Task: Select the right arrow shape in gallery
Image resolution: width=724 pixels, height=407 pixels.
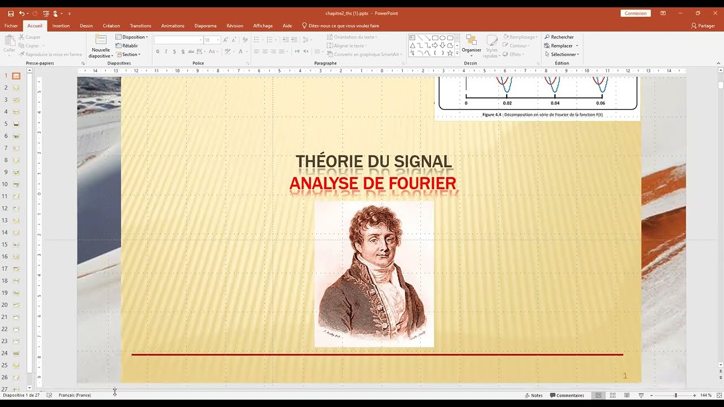Action: [435, 46]
